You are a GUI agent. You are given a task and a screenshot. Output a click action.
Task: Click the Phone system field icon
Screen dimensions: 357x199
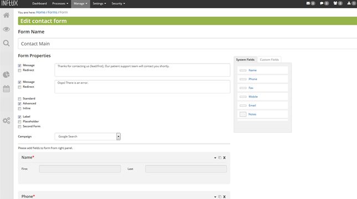(x=243, y=79)
